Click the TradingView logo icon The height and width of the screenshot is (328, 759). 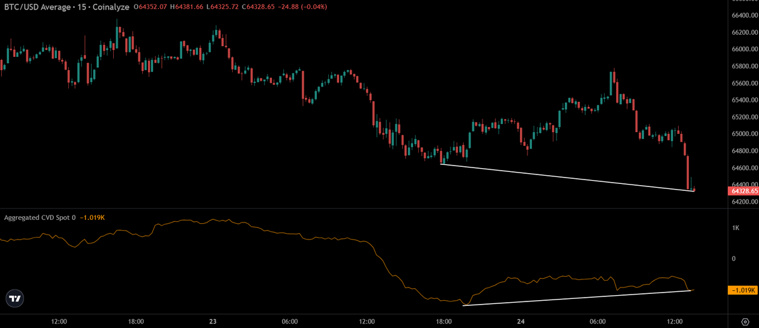click(x=16, y=298)
